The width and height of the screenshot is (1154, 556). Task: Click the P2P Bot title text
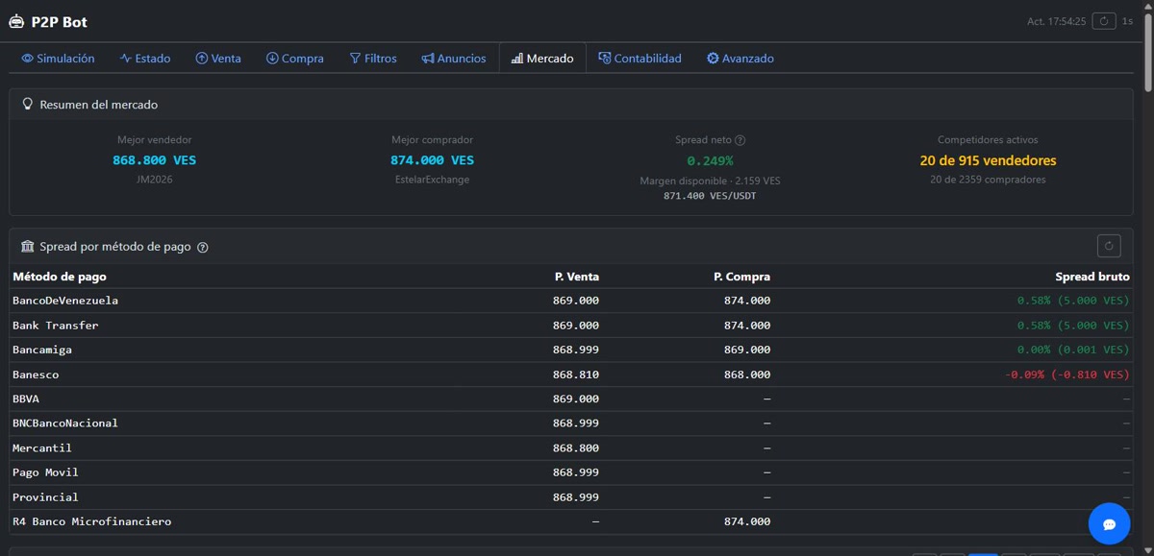point(59,21)
